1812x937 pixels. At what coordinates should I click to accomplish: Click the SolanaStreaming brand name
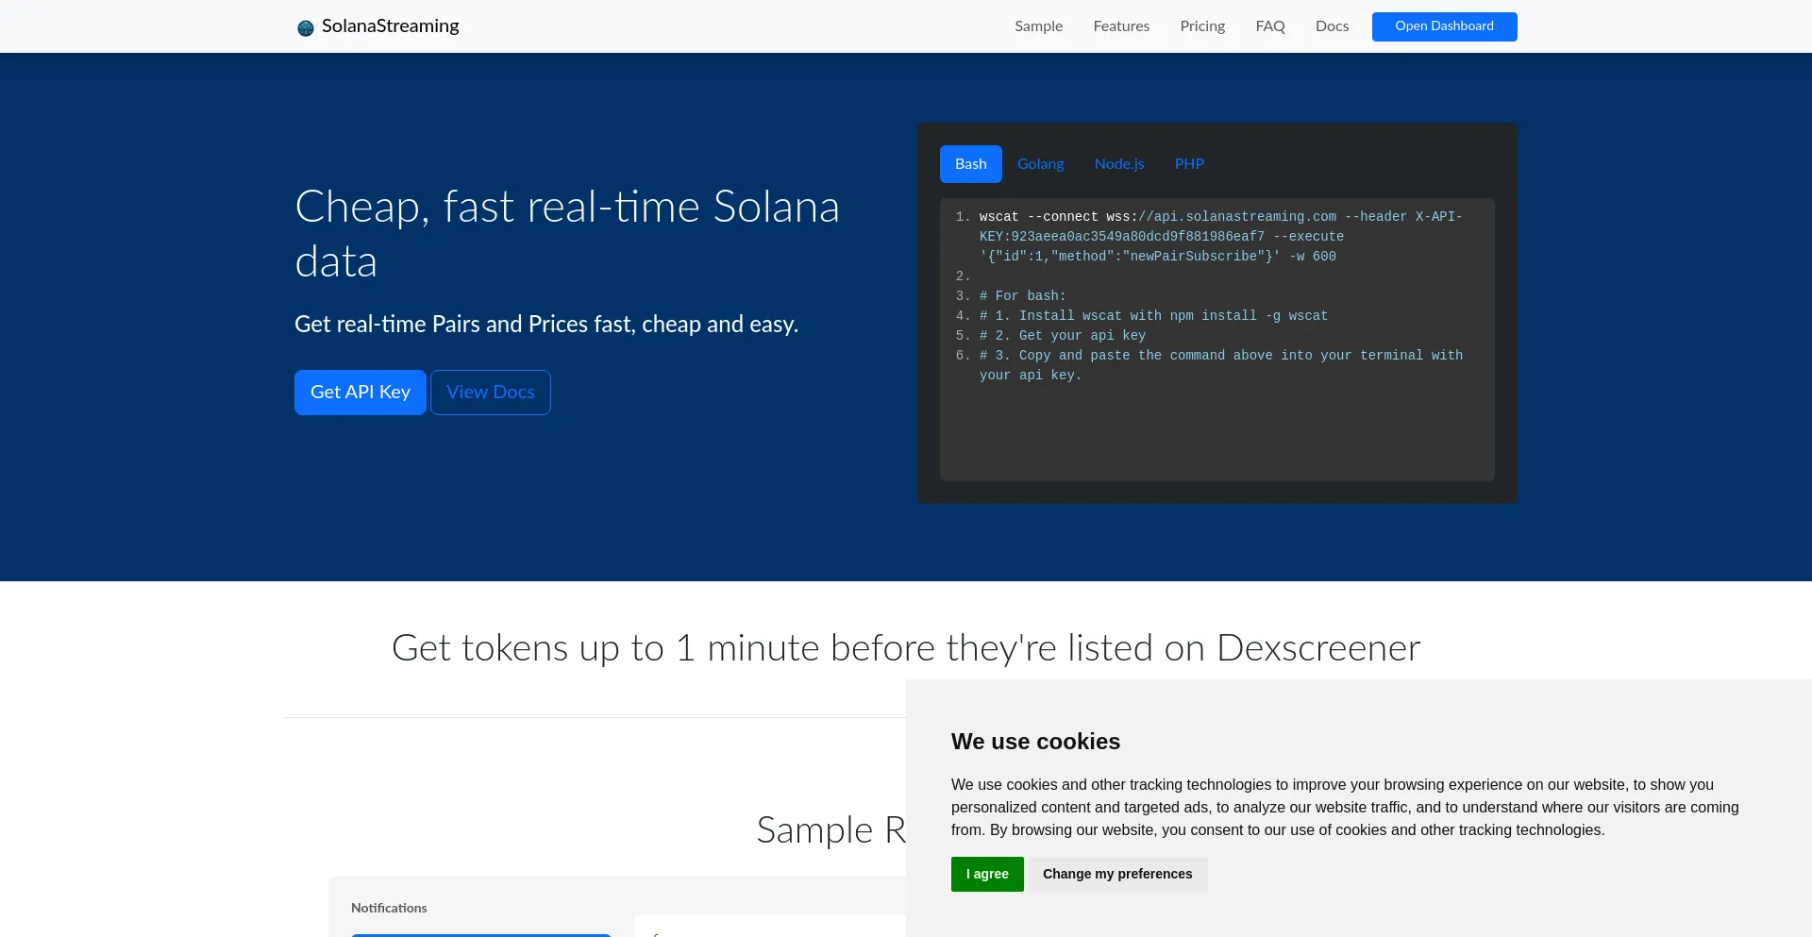tap(390, 26)
